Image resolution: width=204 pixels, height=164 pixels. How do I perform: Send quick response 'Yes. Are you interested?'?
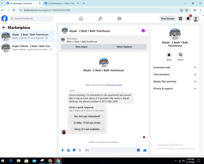pos(87,116)
